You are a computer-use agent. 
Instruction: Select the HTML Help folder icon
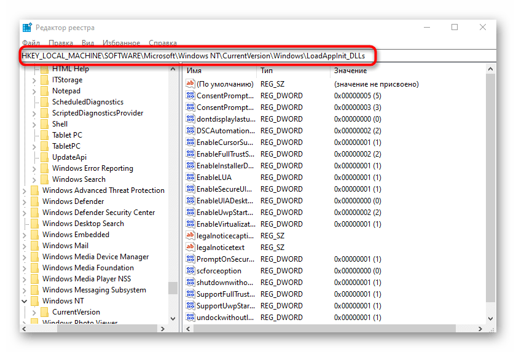[x=44, y=69]
